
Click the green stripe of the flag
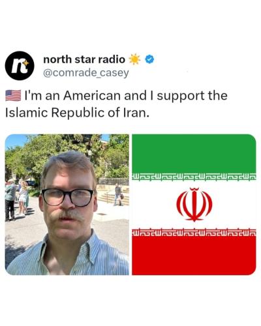[194, 153]
